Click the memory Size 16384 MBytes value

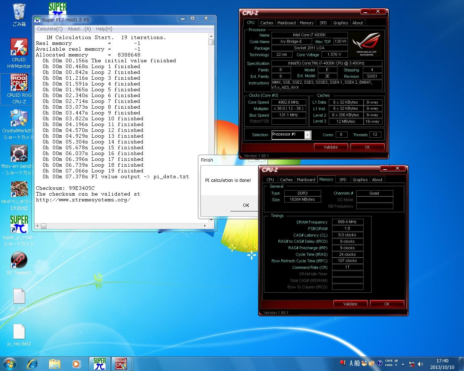(302, 199)
